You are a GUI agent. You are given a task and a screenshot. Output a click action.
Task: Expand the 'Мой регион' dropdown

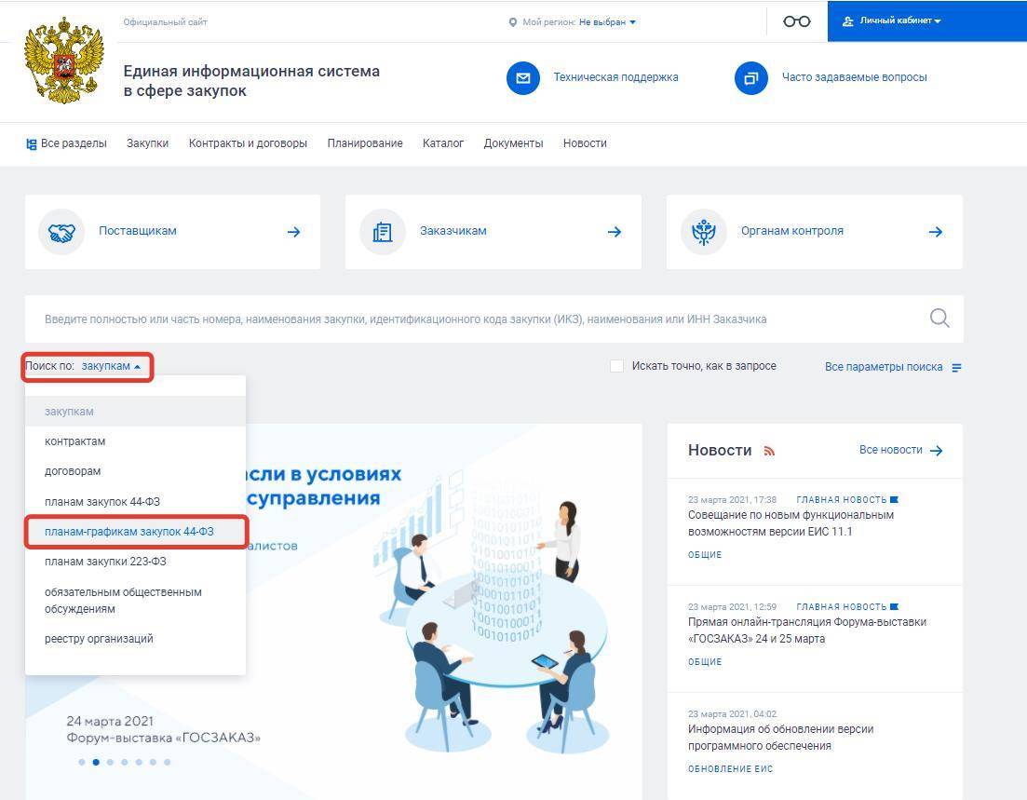[x=607, y=21]
